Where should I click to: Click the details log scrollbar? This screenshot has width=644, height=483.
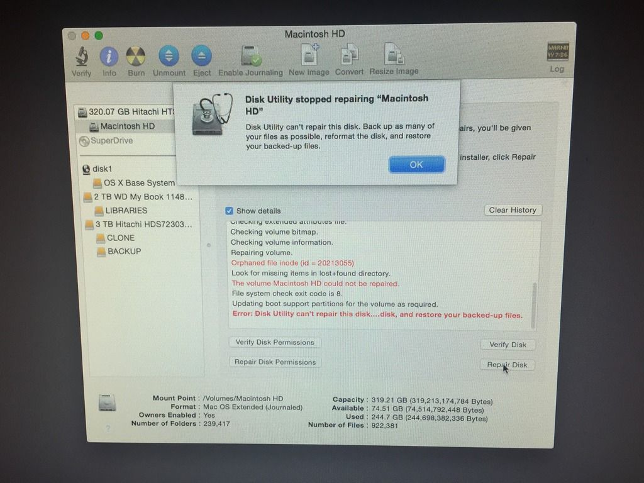coord(535,304)
